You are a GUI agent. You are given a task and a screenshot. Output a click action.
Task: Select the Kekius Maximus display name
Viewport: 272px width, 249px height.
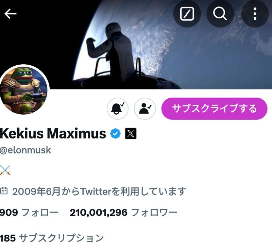(53, 133)
